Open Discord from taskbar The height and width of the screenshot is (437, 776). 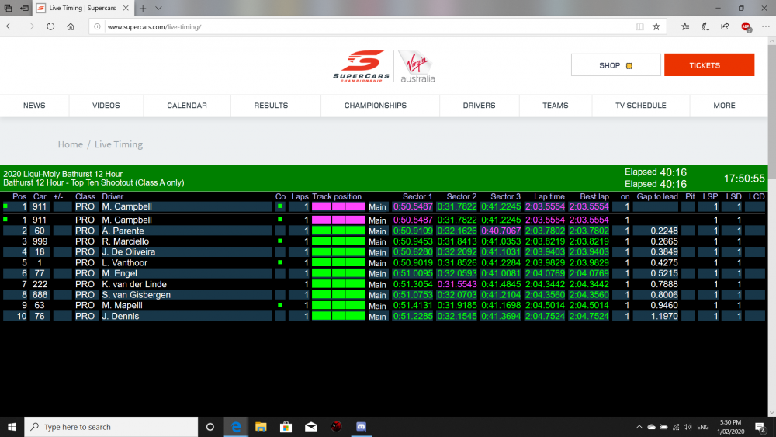tap(362, 427)
